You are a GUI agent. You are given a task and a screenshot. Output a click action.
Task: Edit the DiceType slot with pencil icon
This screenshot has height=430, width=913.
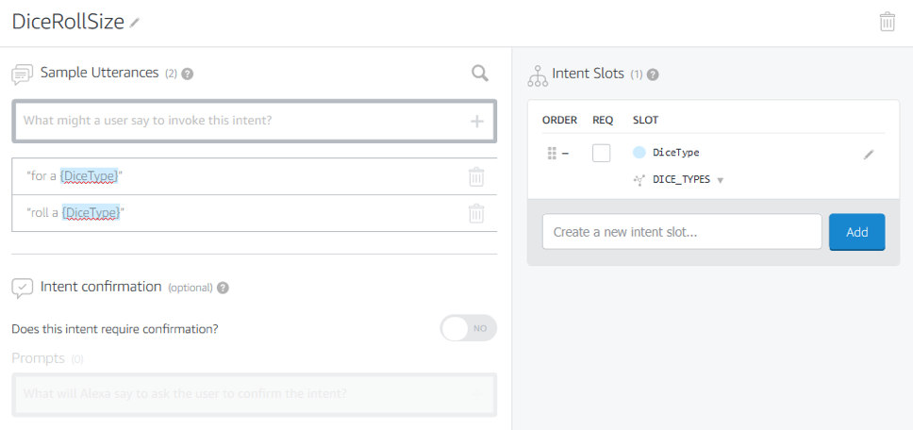869,155
